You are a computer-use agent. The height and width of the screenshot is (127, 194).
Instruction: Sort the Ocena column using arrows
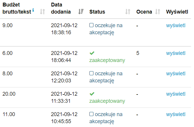point(158,12)
